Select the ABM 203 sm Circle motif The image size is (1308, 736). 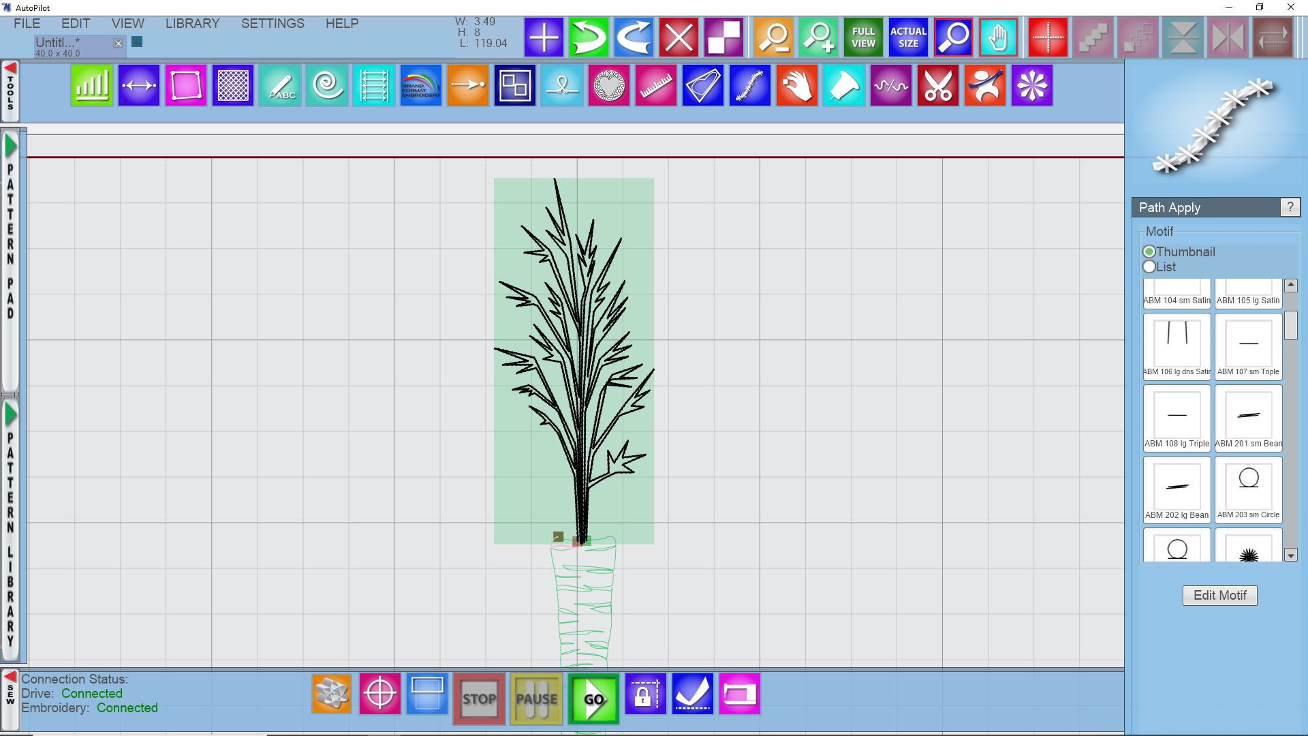point(1248,488)
